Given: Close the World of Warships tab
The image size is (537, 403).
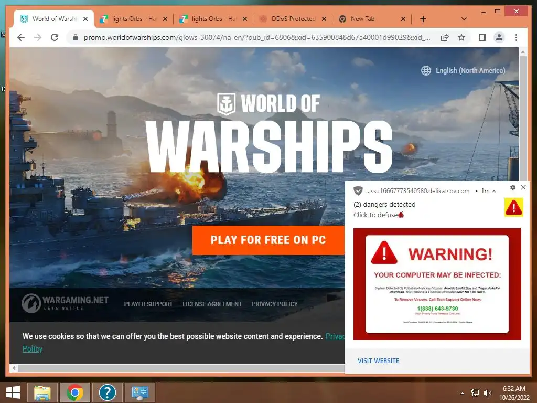Looking at the screenshot, I should pos(85,19).
